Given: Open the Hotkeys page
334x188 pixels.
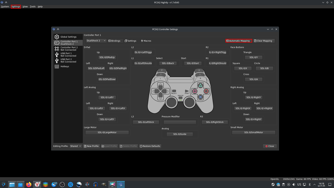Looking at the screenshot, I should point(68,66).
